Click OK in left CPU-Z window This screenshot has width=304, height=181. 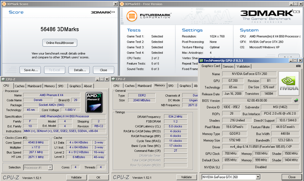coord(98,177)
